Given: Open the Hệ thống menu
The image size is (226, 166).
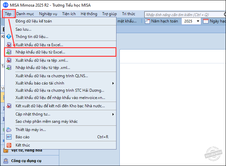Looking at the screenshot, I should click(89, 14).
